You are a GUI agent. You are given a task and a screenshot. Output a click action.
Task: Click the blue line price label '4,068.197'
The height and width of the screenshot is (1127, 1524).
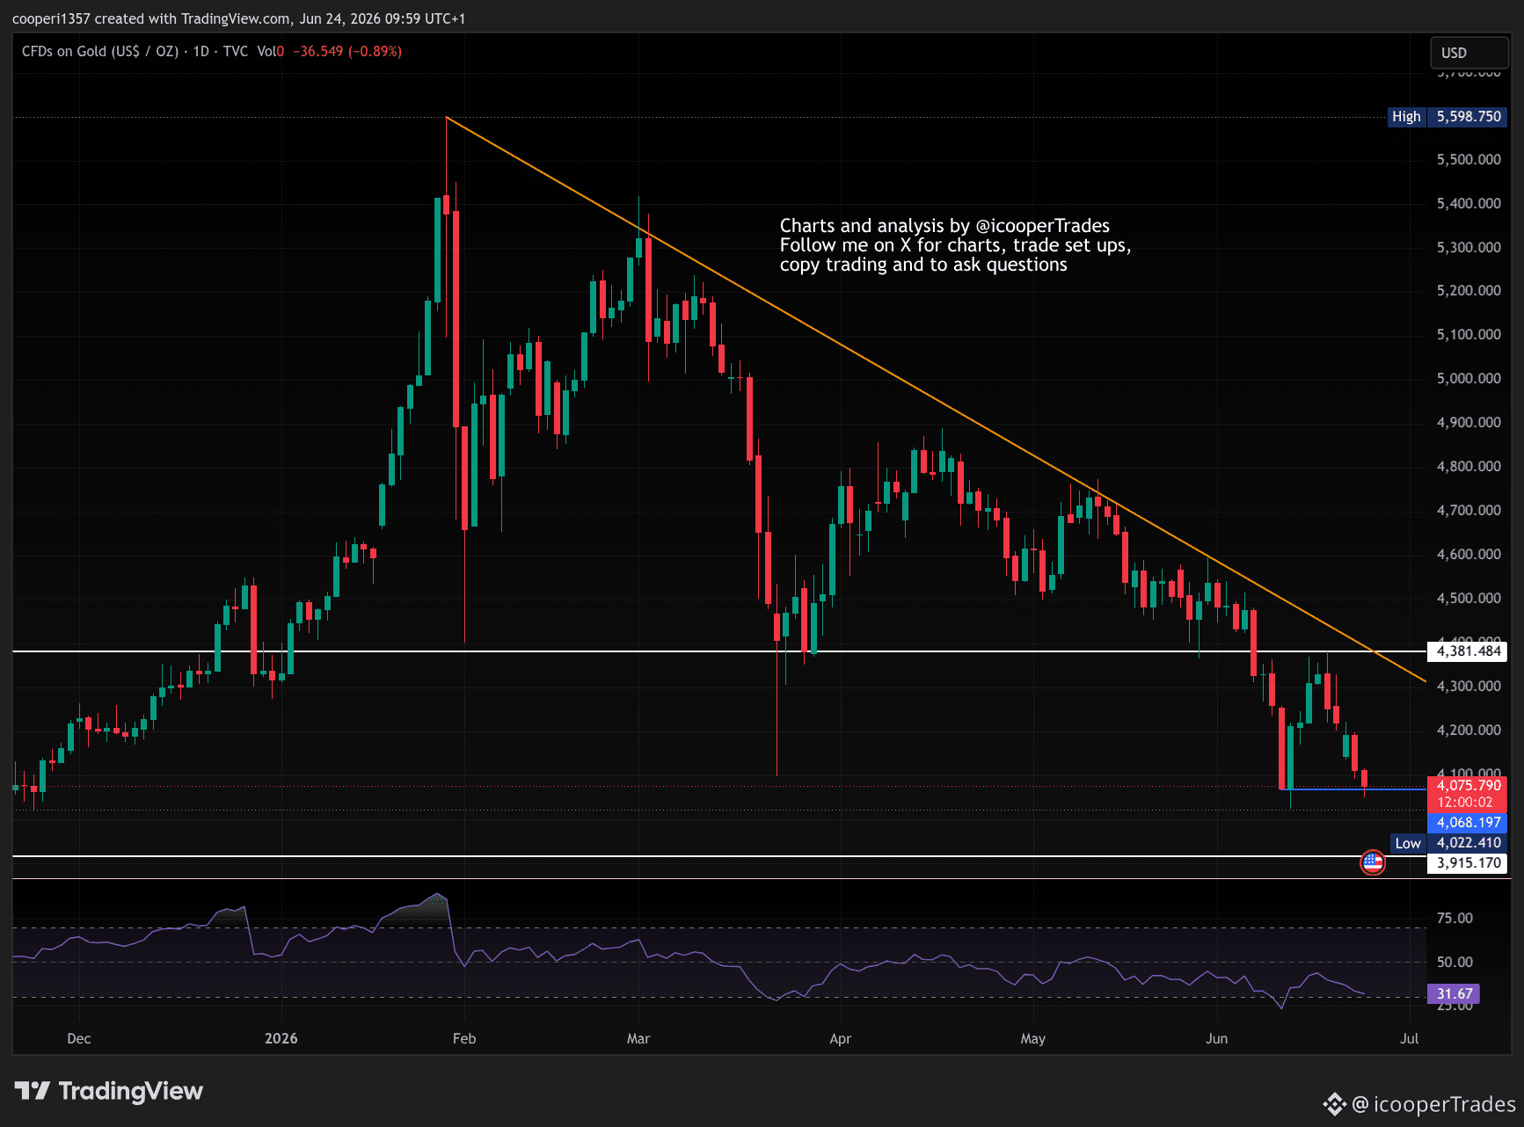pyautogui.click(x=1469, y=823)
